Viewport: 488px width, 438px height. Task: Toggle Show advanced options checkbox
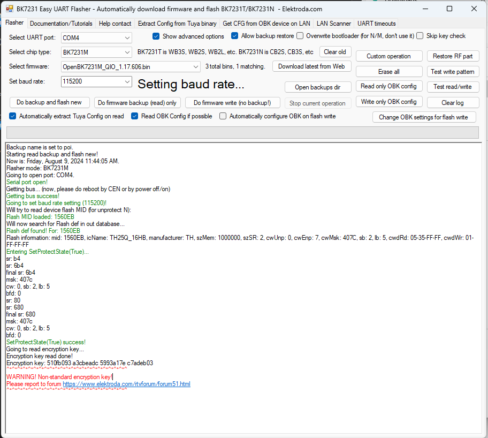point(156,36)
